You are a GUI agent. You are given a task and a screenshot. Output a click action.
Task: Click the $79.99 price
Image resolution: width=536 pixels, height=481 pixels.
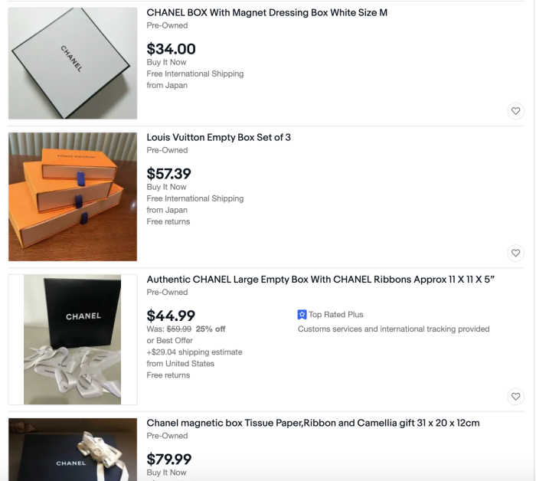point(169,459)
